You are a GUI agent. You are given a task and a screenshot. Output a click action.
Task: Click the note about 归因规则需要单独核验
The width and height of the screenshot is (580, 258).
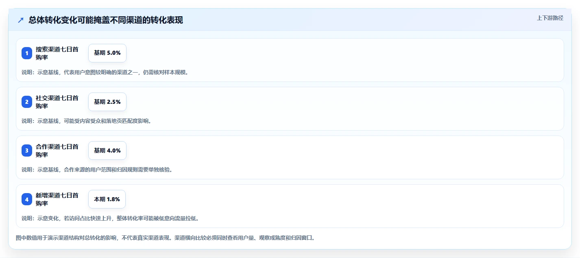[97, 170]
